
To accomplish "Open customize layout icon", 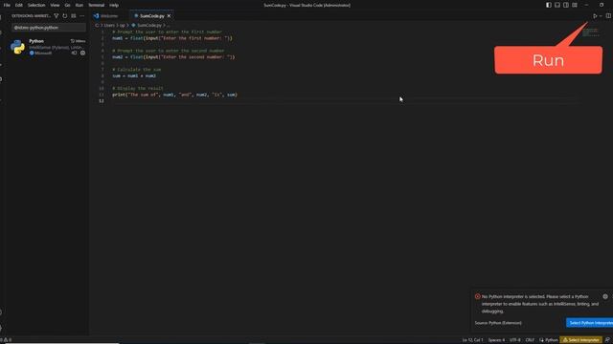I will (x=575, y=5).
